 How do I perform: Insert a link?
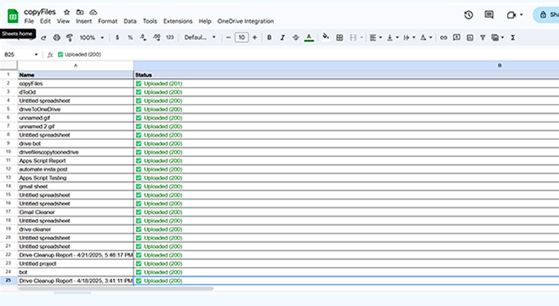(x=443, y=37)
